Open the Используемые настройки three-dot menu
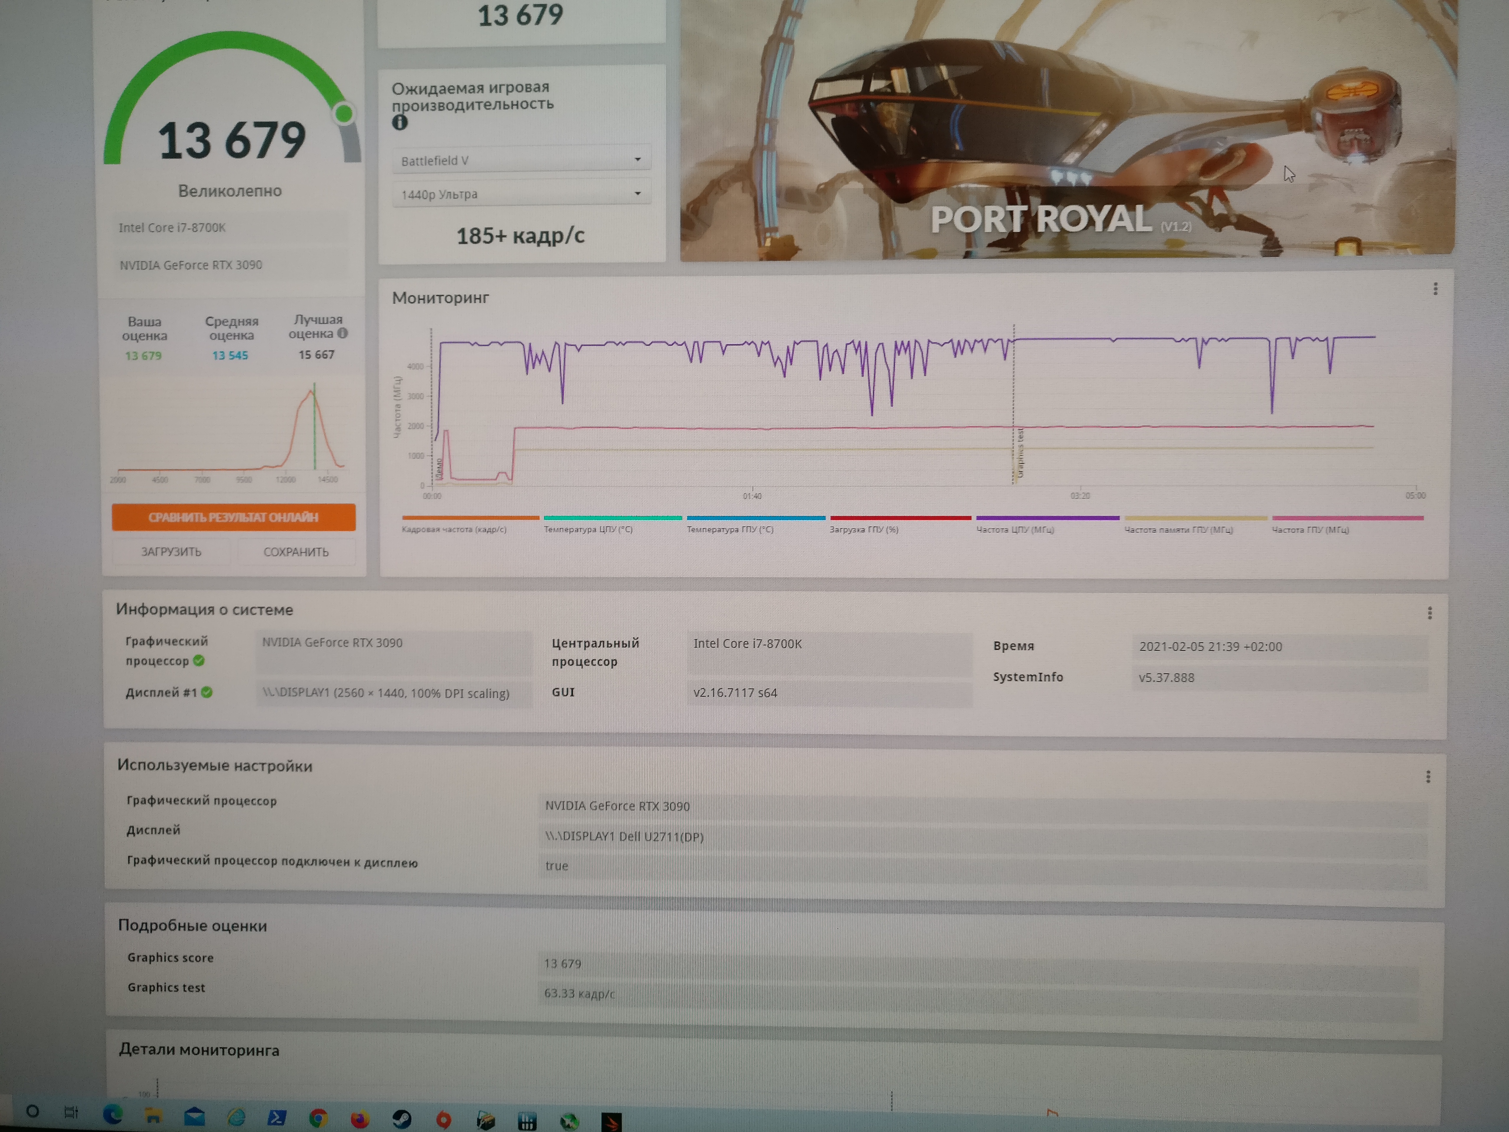 1428,776
